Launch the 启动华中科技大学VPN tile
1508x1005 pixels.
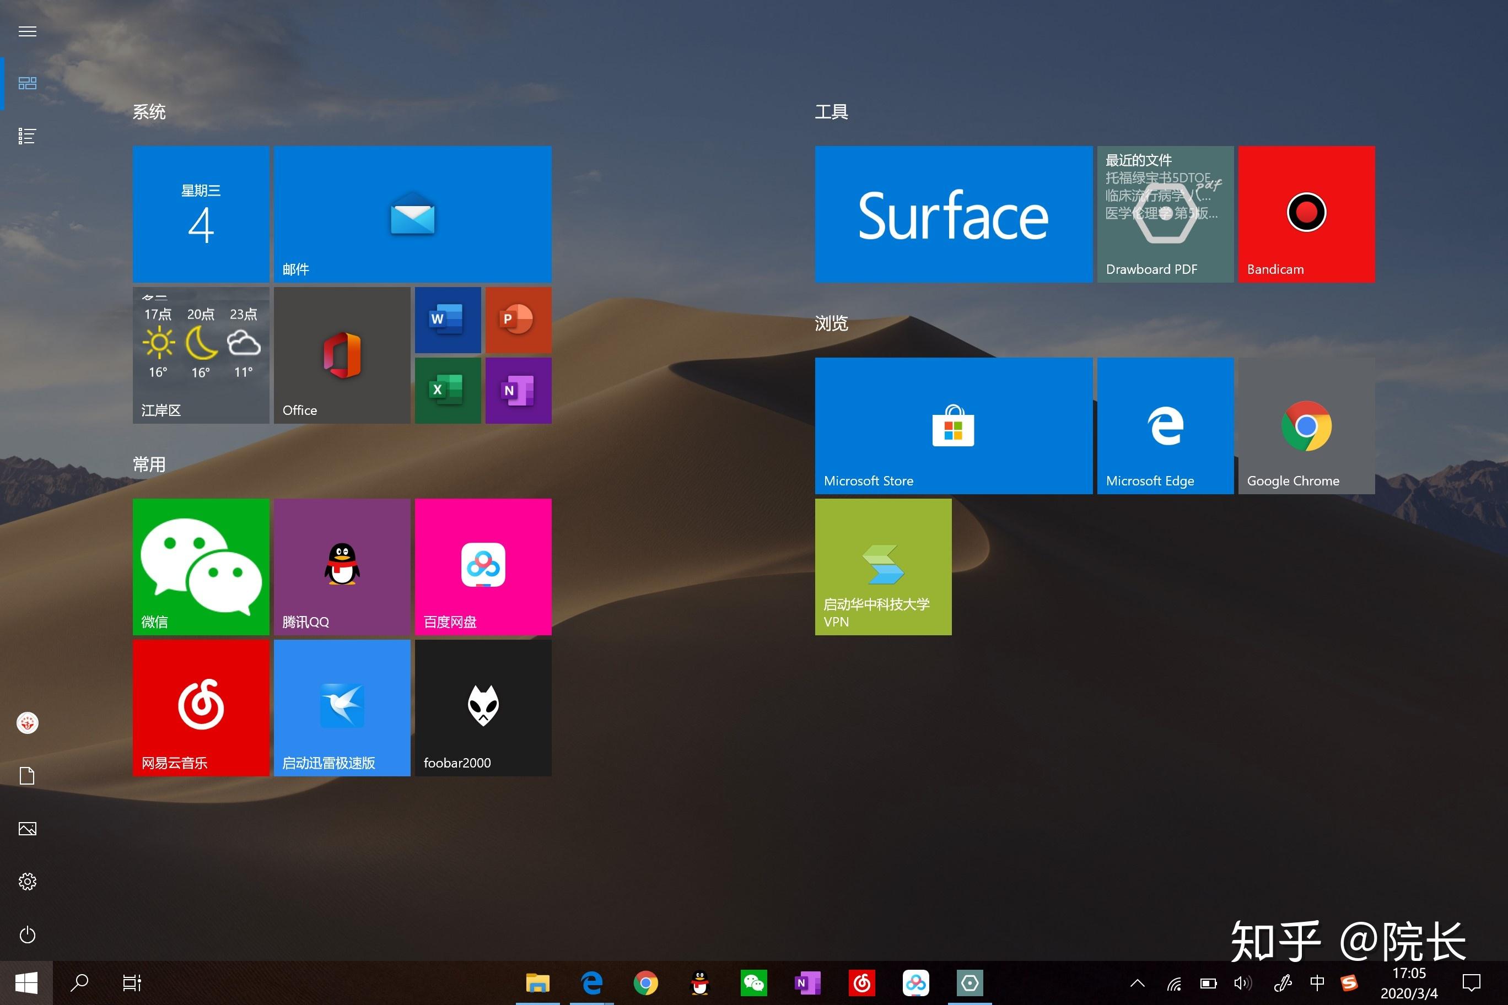[883, 566]
